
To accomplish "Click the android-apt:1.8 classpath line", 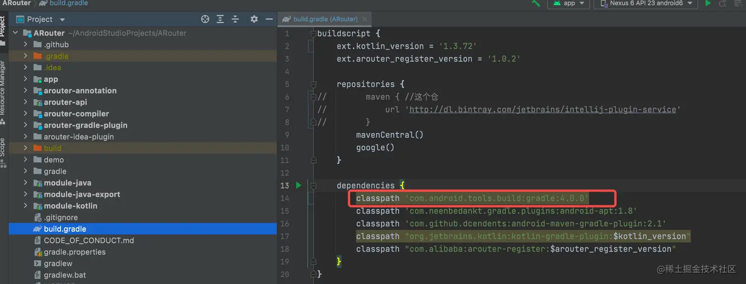I will coord(496,211).
